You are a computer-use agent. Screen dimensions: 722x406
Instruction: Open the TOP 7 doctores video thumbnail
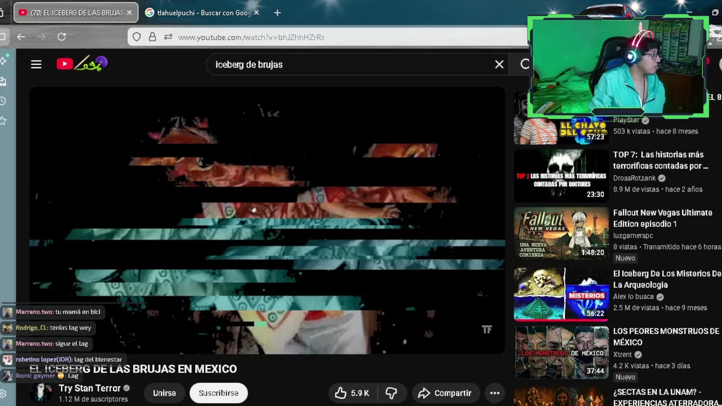pos(561,175)
